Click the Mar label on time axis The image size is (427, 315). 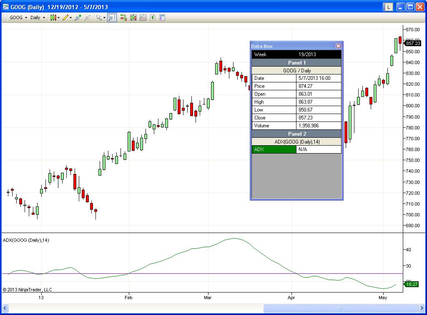point(208,298)
